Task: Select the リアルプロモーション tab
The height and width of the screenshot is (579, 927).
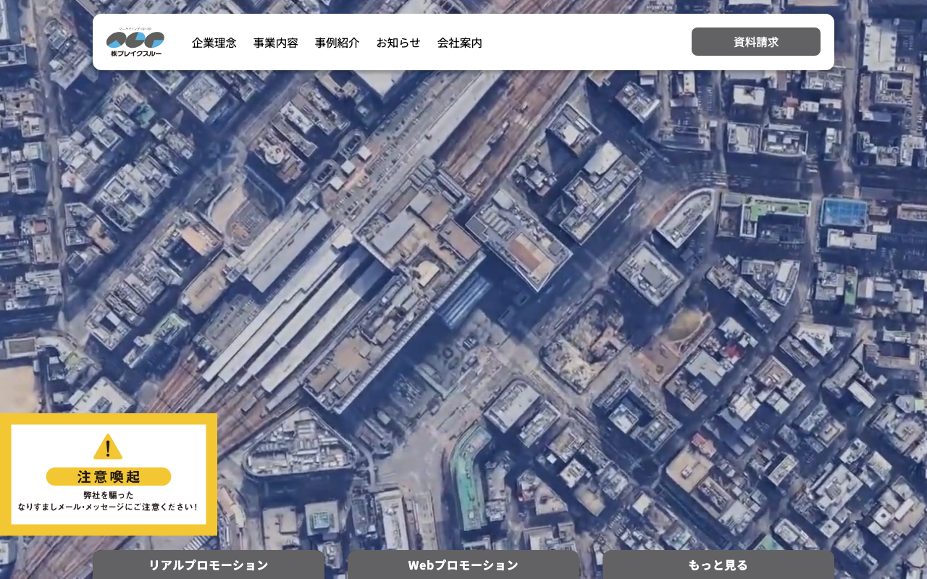Action: point(209,565)
